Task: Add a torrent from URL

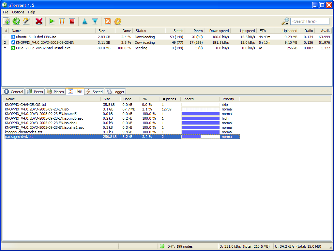Action: (x=16, y=21)
